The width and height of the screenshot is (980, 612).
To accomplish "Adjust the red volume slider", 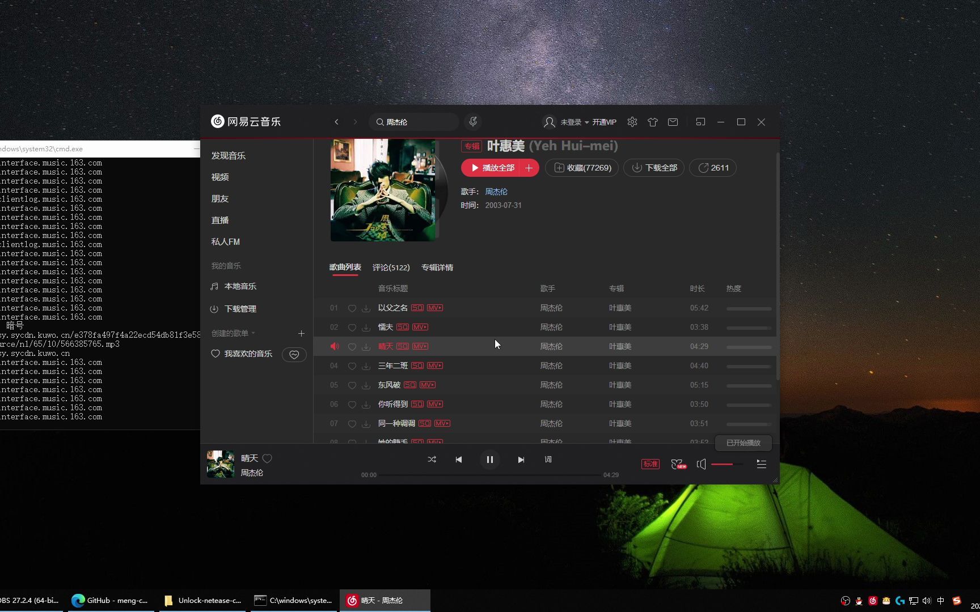I will [726, 464].
